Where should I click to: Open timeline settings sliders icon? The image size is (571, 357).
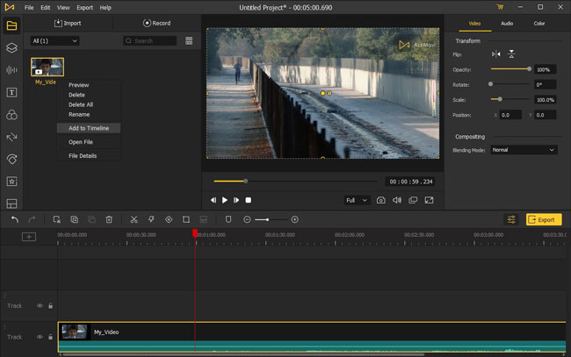(x=511, y=219)
